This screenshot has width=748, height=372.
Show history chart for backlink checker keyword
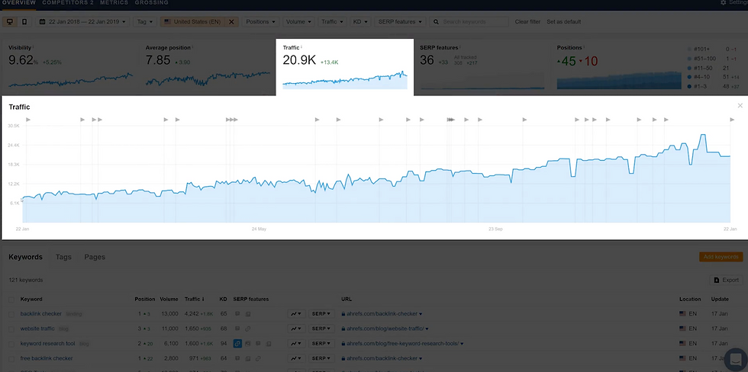pos(296,313)
